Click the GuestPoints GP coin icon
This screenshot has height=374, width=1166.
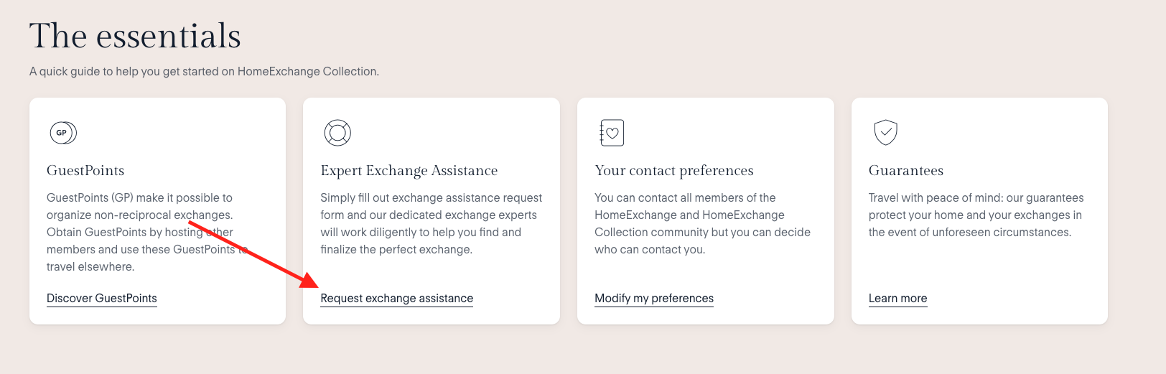point(63,133)
